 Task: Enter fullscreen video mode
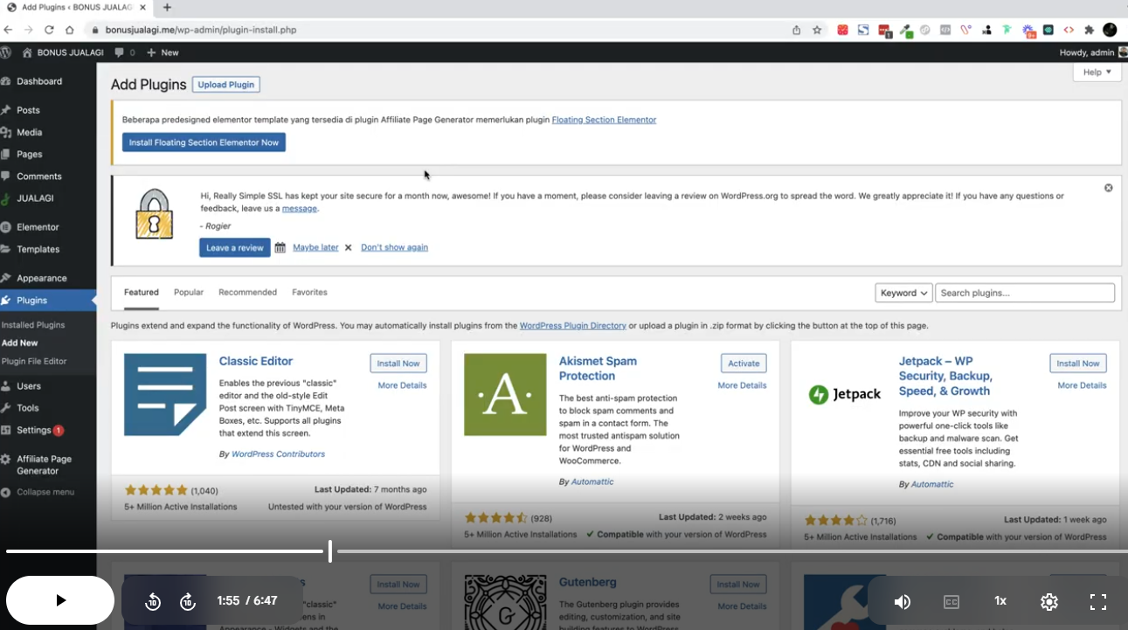pyautogui.click(x=1098, y=601)
